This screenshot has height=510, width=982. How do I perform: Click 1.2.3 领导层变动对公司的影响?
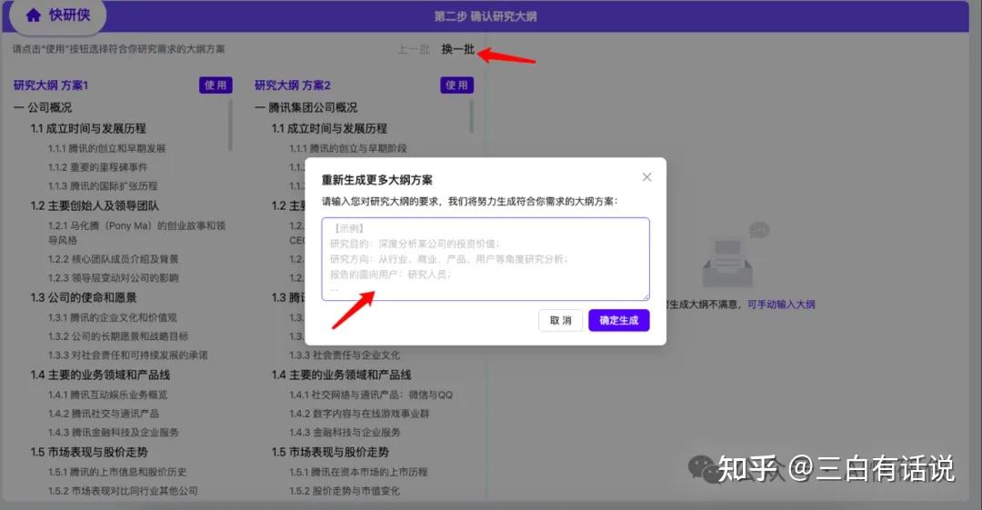[x=114, y=277]
